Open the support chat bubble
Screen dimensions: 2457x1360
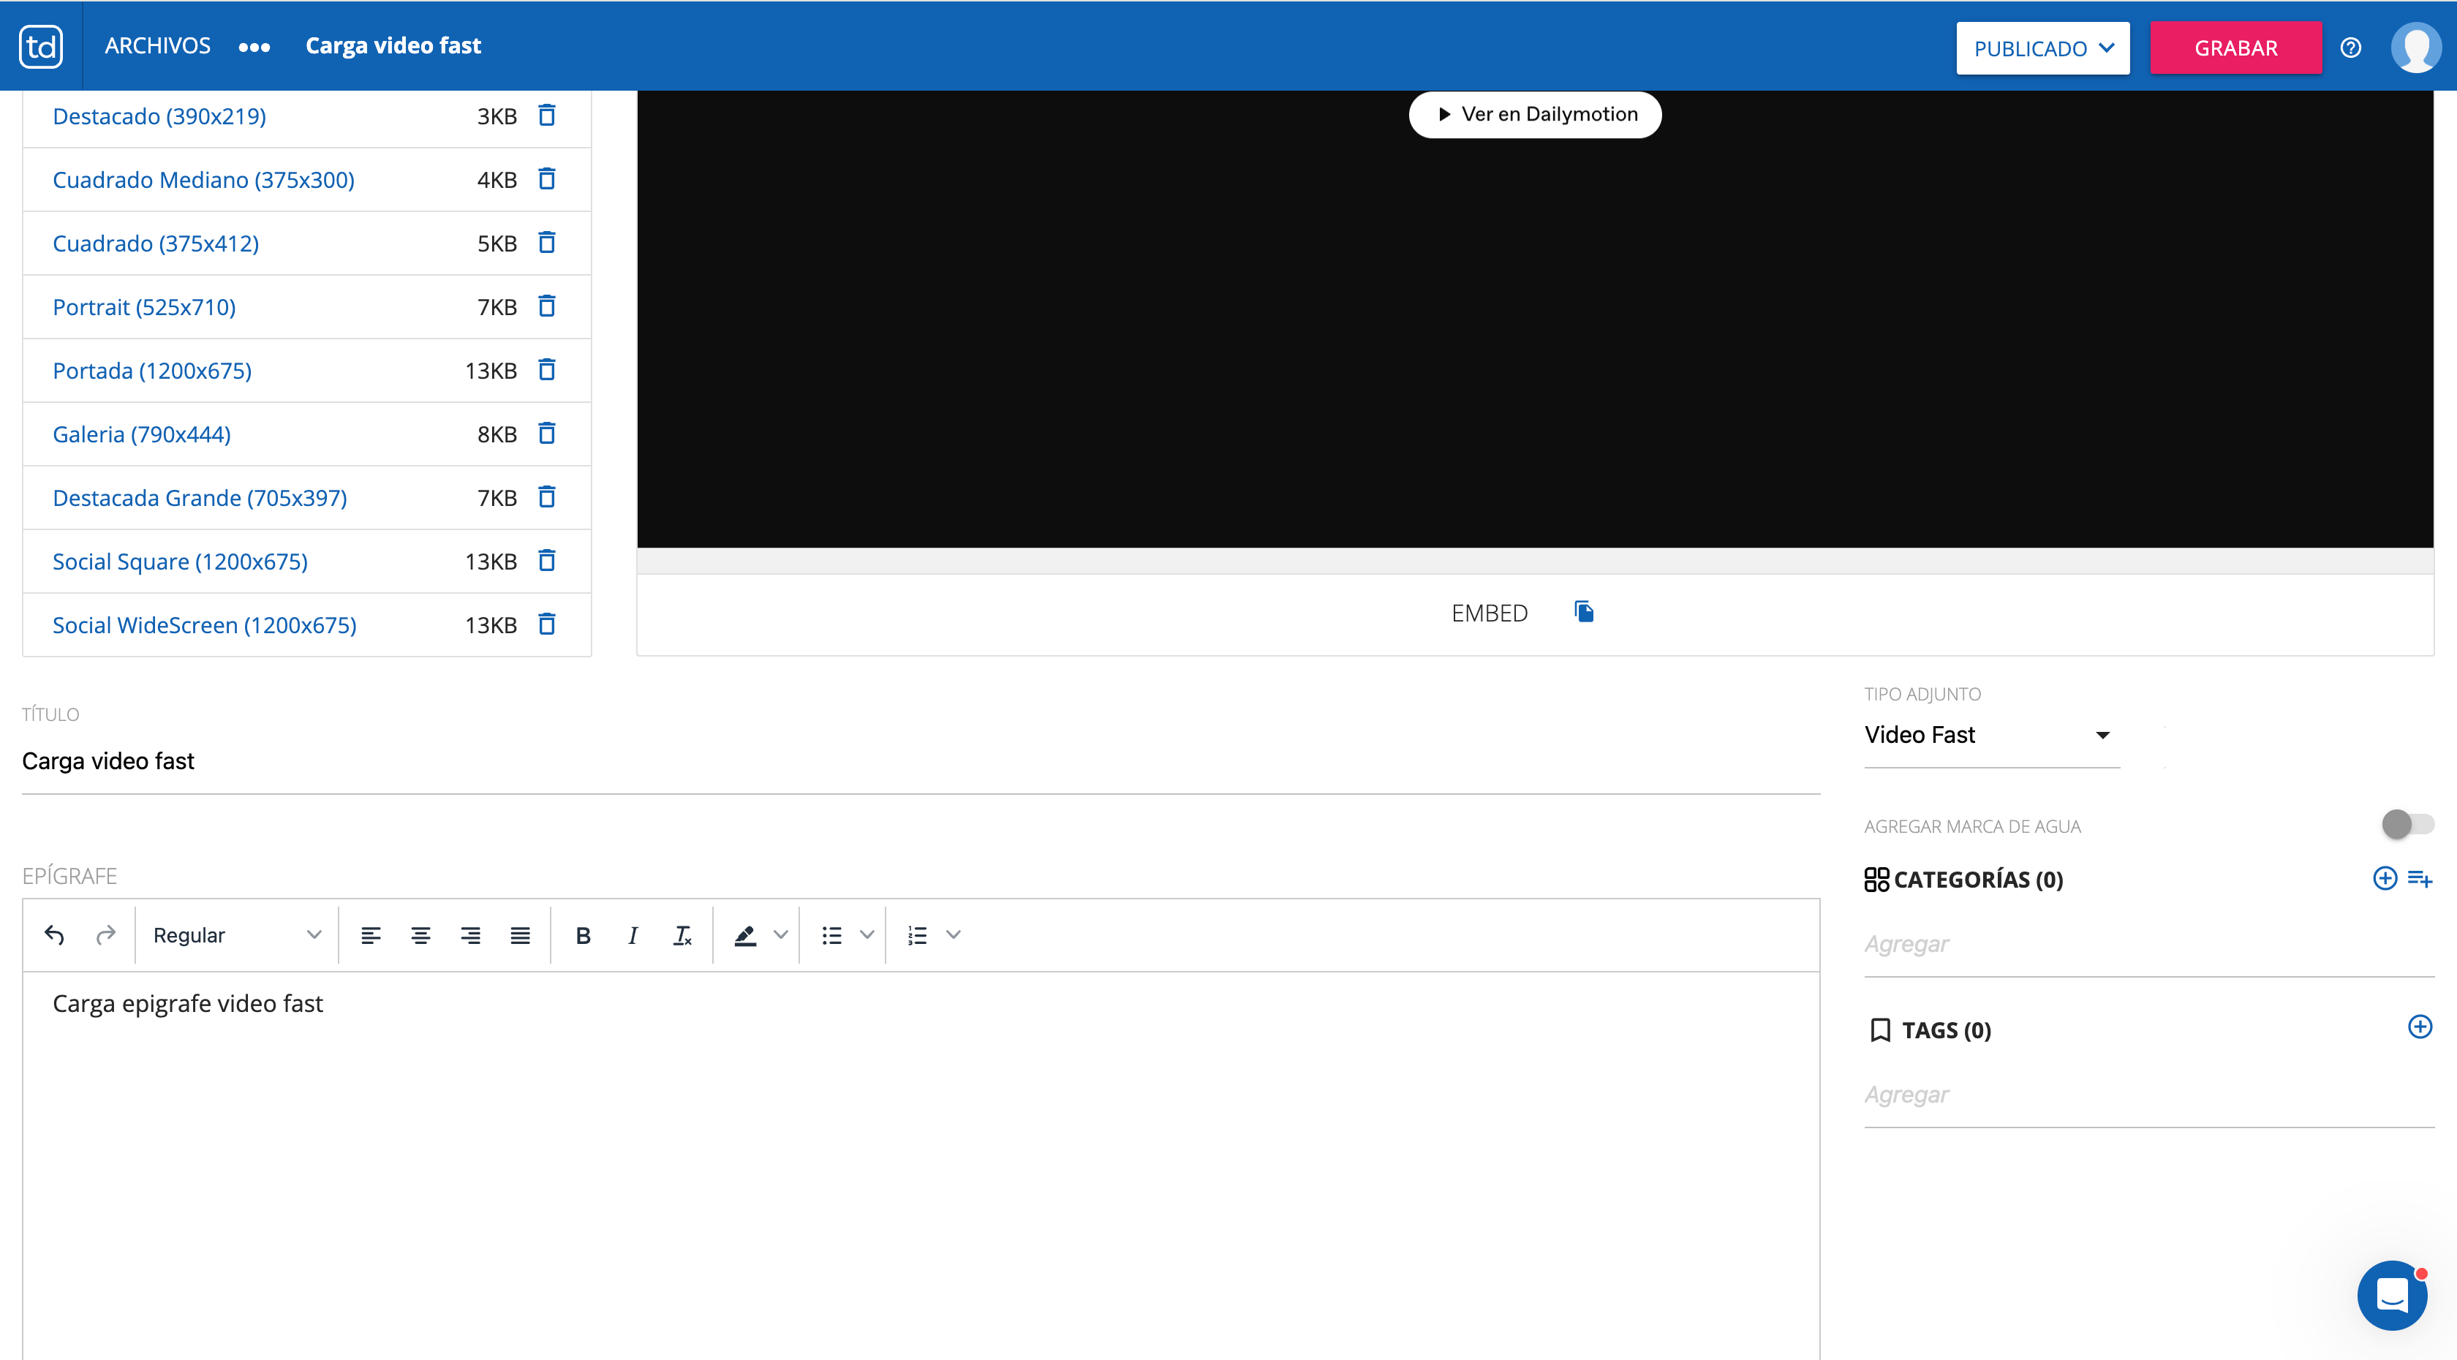[x=2391, y=1295]
